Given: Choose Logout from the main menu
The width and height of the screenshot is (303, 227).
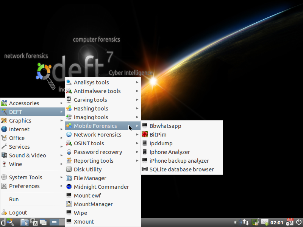Looking at the screenshot, I should point(18,213).
